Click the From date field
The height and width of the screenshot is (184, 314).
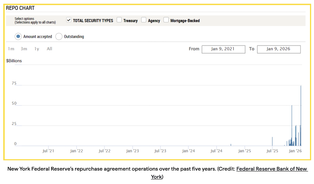(223, 49)
